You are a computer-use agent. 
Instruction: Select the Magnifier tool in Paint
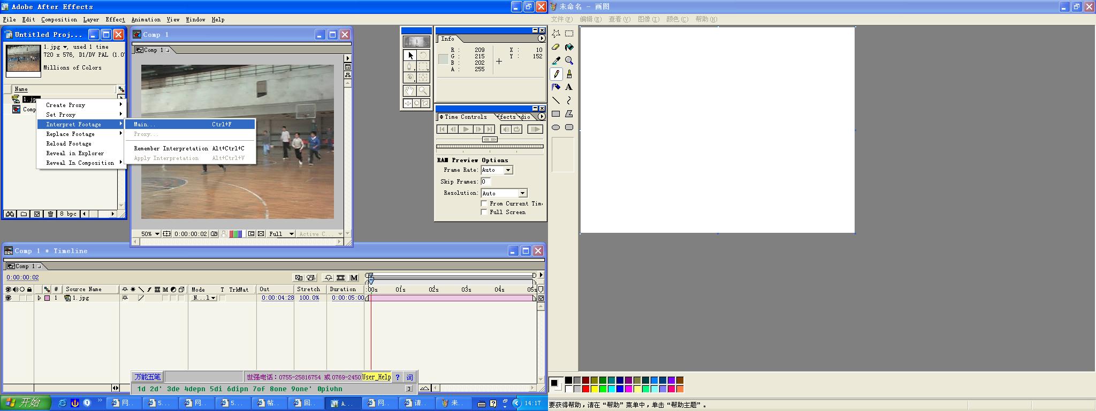[569, 60]
